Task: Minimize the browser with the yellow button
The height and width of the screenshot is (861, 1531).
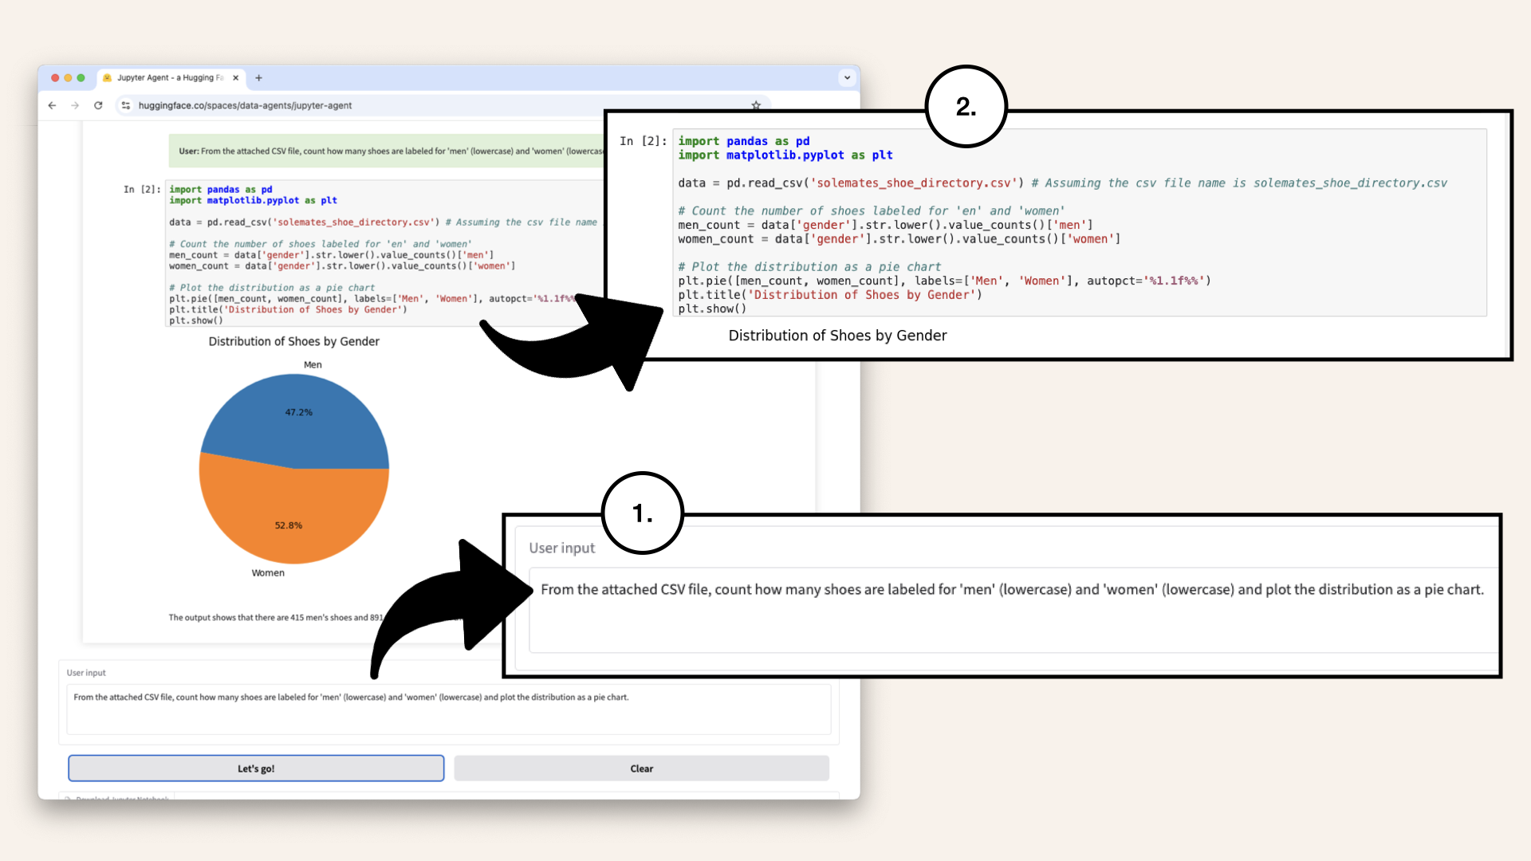Action: click(68, 78)
